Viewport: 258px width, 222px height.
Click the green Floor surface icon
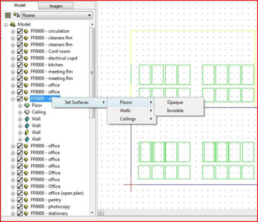point(27,106)
